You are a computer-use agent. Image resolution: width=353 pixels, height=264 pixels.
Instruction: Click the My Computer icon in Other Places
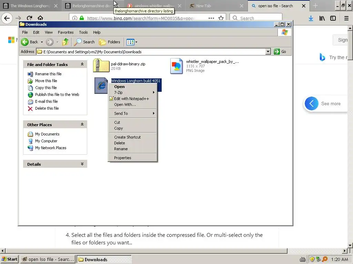[x=30, y=141]
